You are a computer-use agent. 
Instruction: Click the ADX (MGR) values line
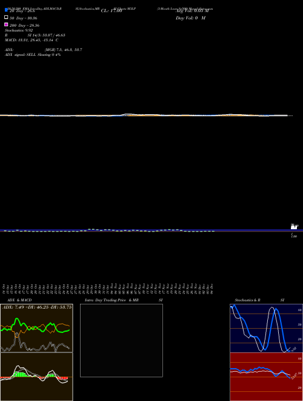pos(44,50)
